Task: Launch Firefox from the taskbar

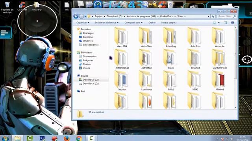Action: 67,138
